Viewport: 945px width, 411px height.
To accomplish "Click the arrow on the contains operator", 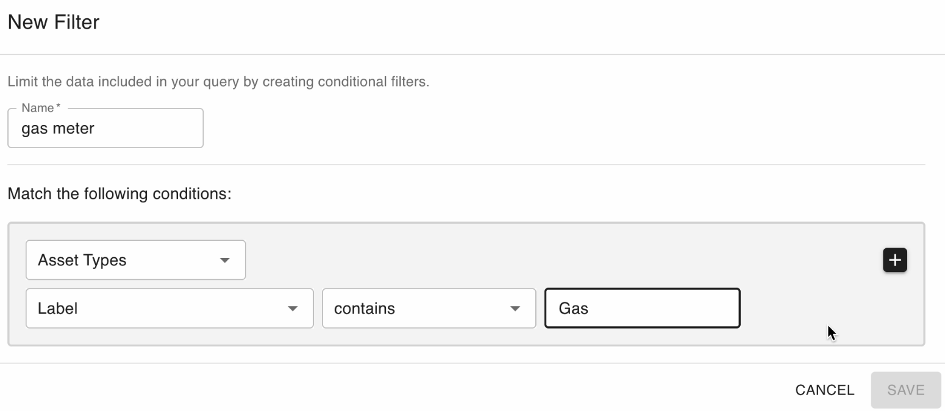I will [515, 309].
